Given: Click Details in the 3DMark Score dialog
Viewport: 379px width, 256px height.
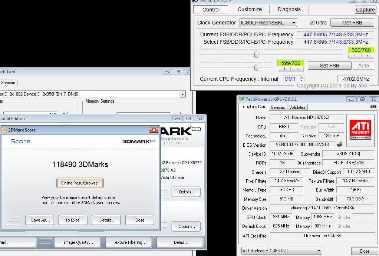Looking at the screenshot, I should [x=106, y=220].
